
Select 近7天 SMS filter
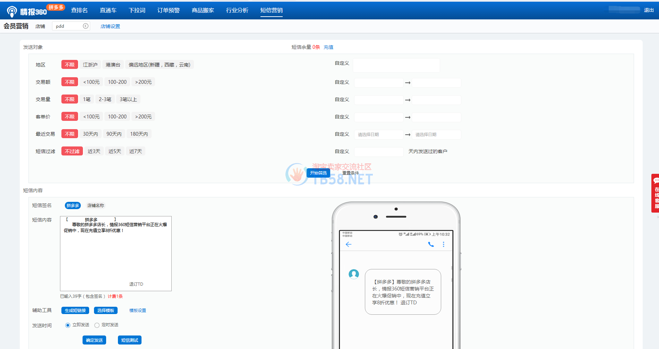136,151
